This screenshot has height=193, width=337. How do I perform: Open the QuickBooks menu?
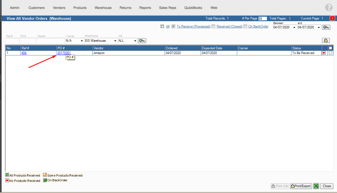193,8
